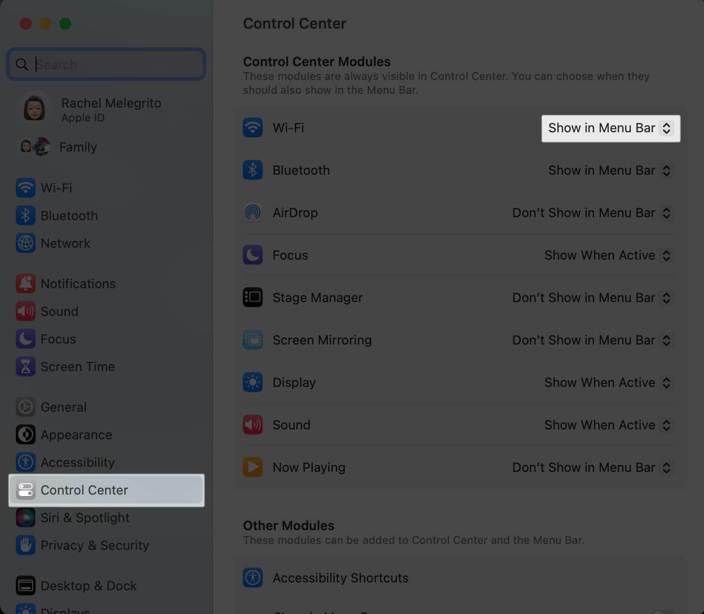Image resolution: width=704 pixels, height=614 pixels.
Task: Click the Display brightness module icon
Action: click(253, 383)
